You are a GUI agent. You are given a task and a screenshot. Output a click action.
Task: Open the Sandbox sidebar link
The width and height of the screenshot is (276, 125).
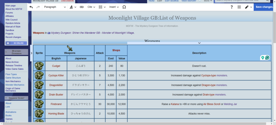point(10,30)
